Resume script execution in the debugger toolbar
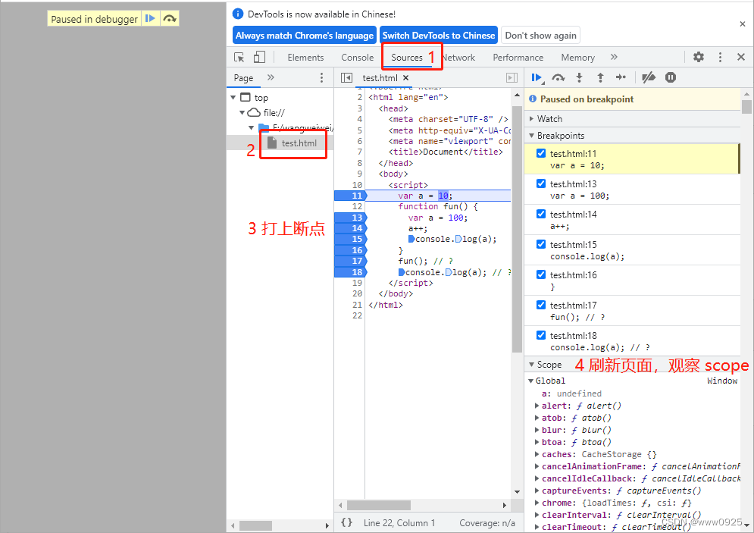The image size is (754, 533). (537, 77)
